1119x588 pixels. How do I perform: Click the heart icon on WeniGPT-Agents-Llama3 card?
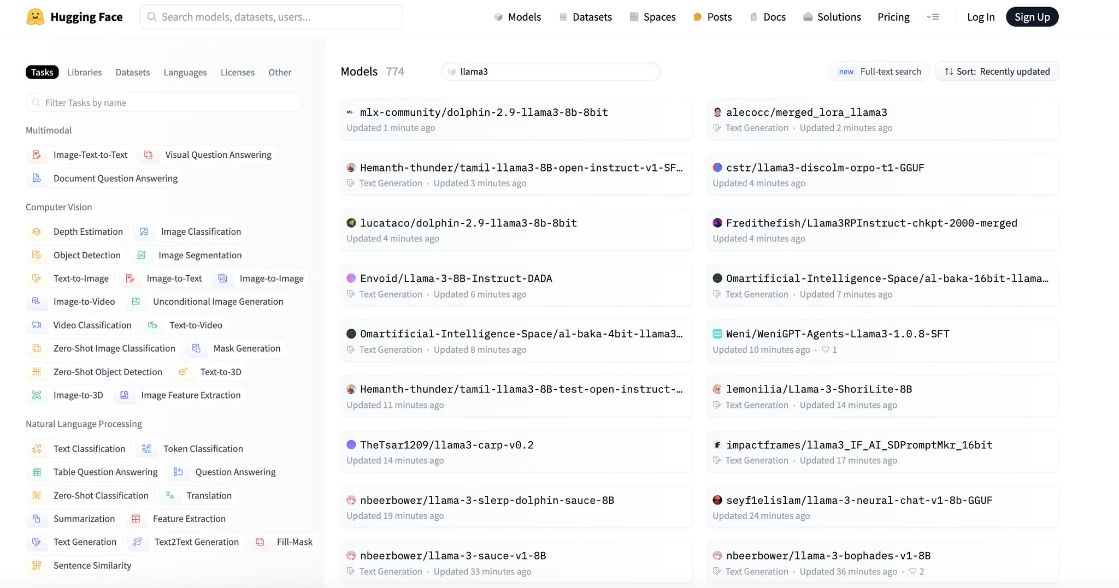coord(825,350)
